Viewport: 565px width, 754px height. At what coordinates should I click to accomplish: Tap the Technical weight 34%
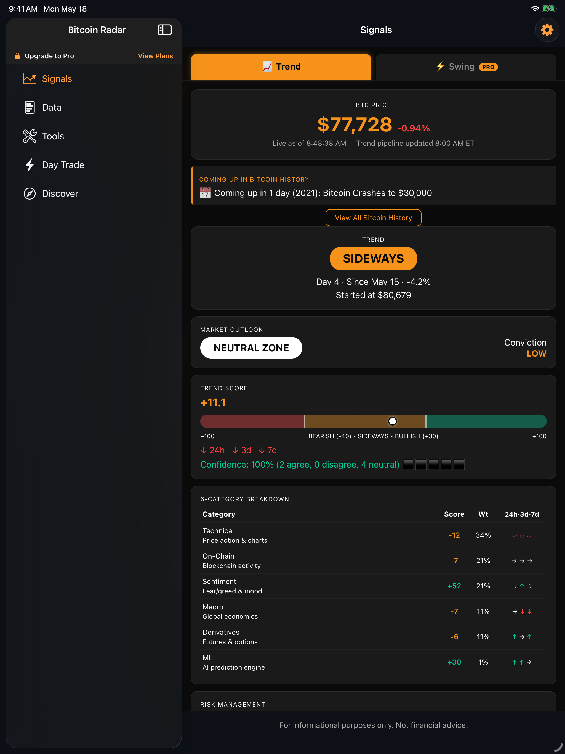coord(483,535)
